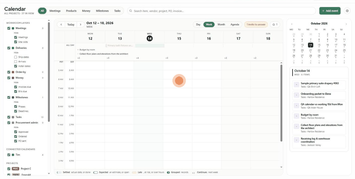The width and height of the screenshot is (355, 179).
Task: Switch to Month view
Action: point(221,24)
